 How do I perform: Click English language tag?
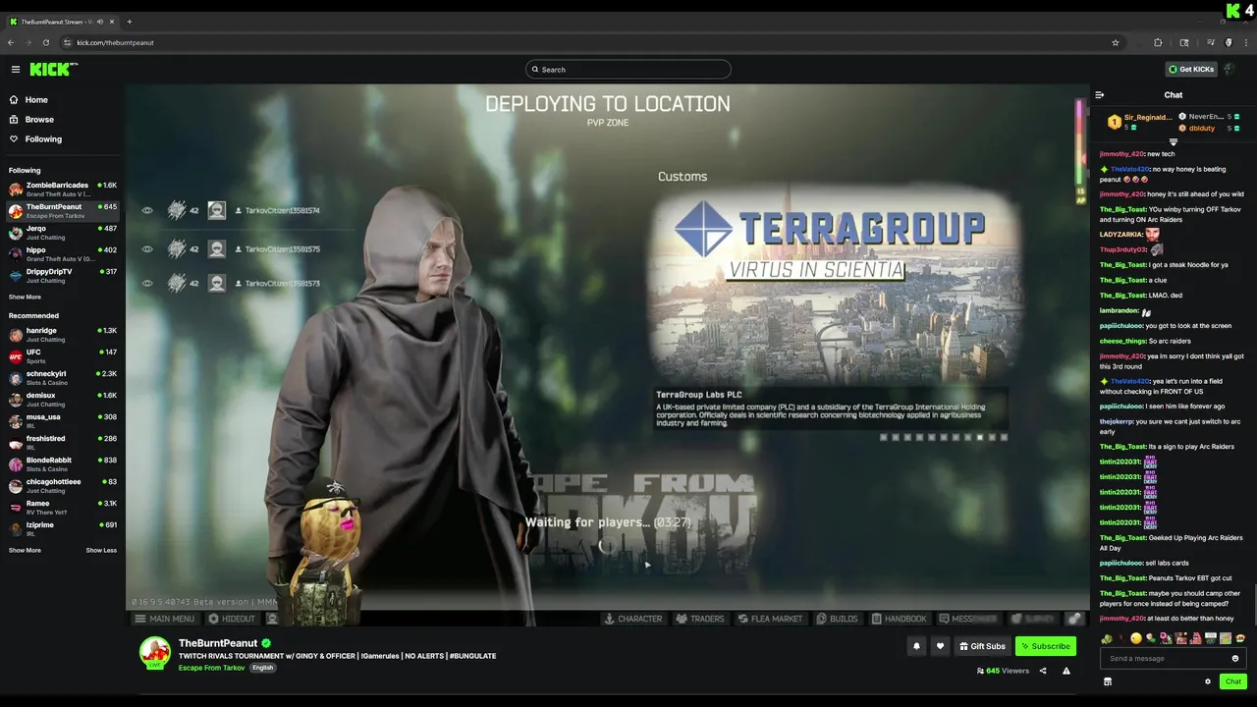pos(262,668)
